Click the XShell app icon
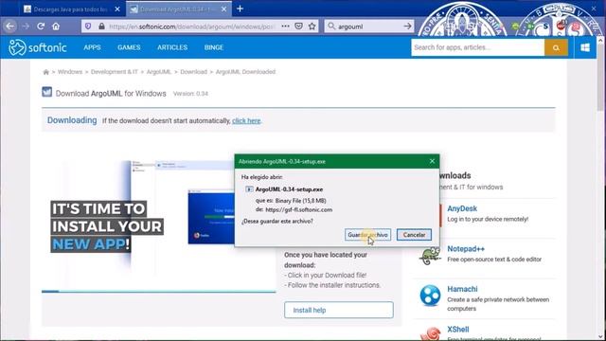The height and width of the screenshot is (341, 606). (430, 333)
